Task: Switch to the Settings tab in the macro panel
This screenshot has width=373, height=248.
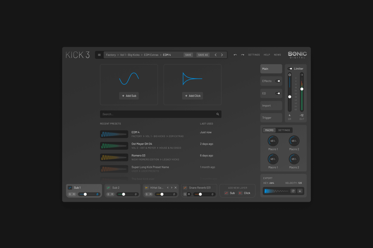Action: (x=284, y=130)
